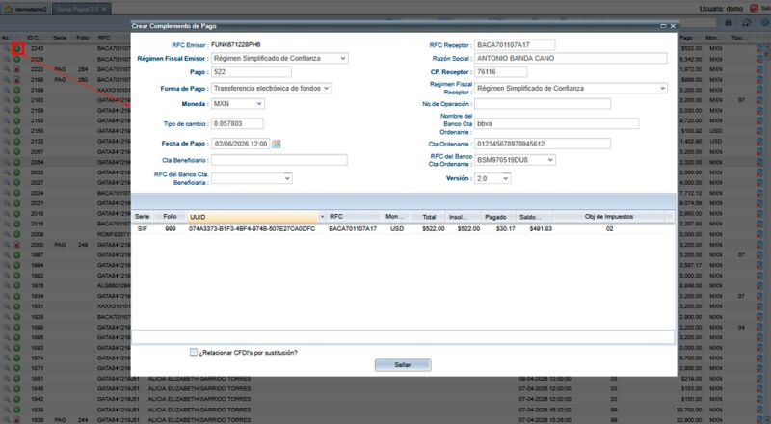Click the Pago column header in background grid
The width and height of the screenshot is (771, 424).
tap(685, 38)
